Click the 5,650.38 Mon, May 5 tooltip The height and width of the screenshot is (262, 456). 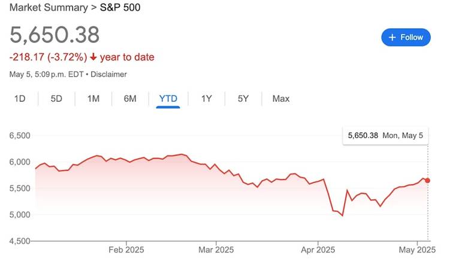(385, 136)
